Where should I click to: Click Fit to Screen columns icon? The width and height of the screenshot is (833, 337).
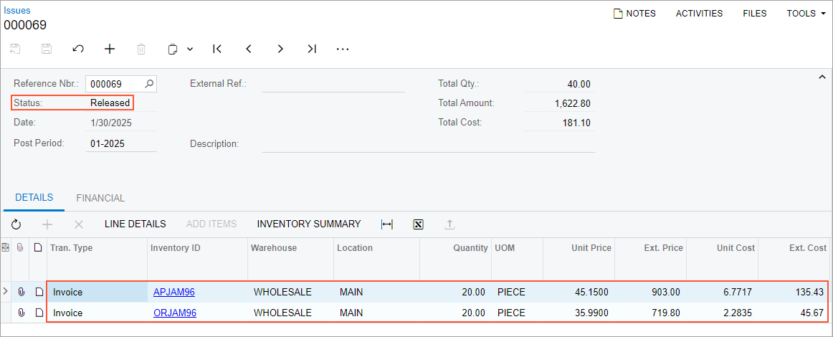(387, 224)
